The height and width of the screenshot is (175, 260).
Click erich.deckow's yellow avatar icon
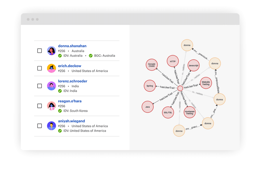[x=52, y=68]
